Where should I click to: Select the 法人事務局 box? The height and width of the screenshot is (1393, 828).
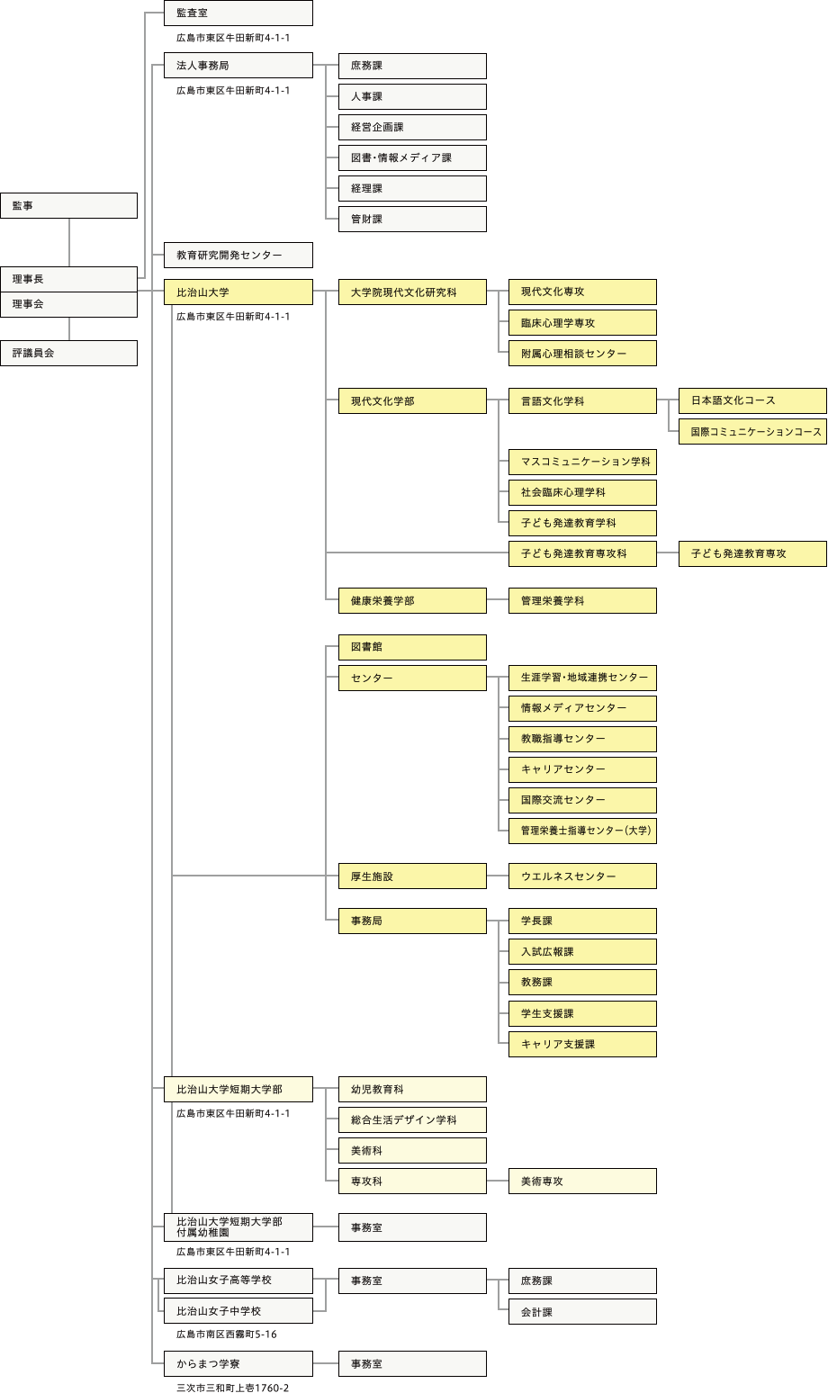click(x=238, y=66)
